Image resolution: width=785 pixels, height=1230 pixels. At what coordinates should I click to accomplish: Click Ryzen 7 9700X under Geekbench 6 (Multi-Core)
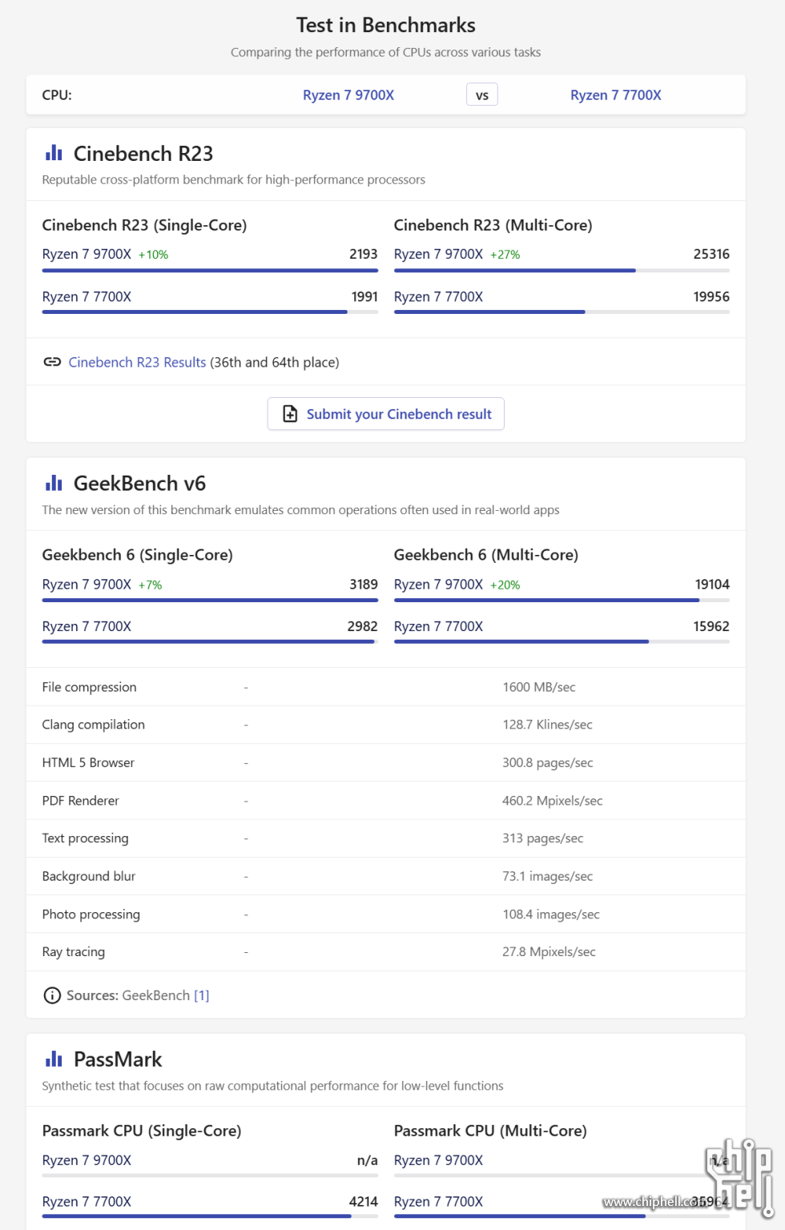click(438, 585)
